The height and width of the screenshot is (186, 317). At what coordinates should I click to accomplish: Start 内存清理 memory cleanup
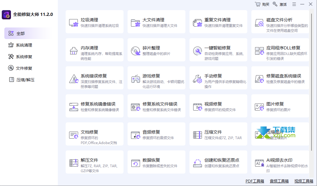(x=94, y=50)
